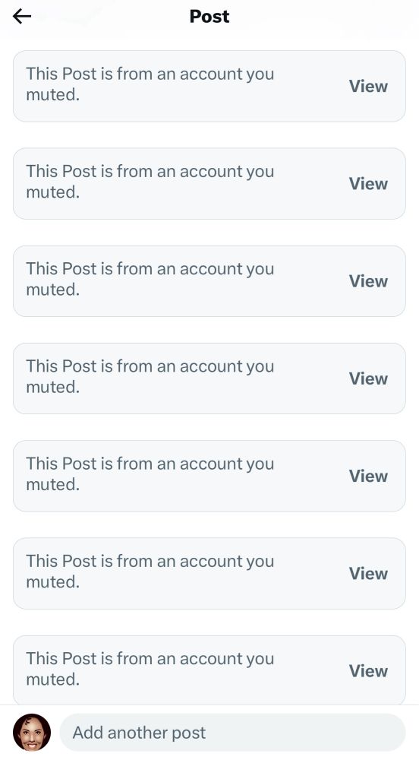
Task: Click the 'Post' header title
Action: pyautogui.click(x=209, y=17)
